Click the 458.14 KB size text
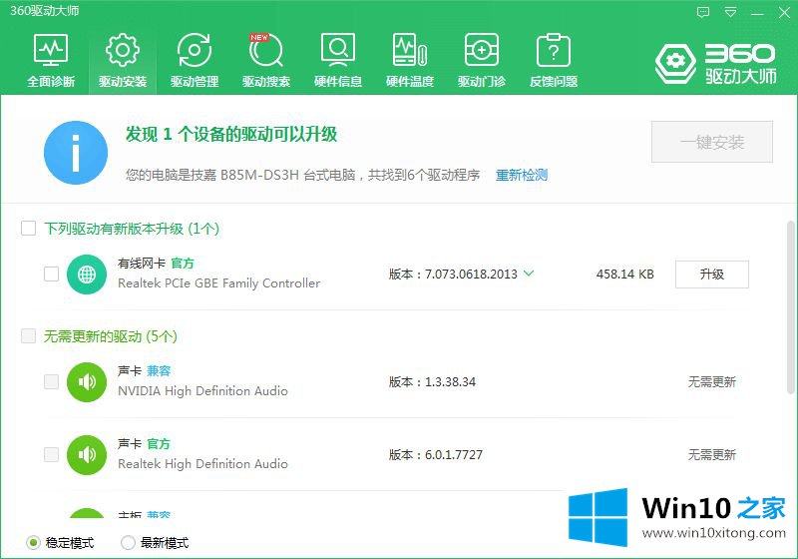Viewport: 798px width, 559px height. [x=625, y=275]
